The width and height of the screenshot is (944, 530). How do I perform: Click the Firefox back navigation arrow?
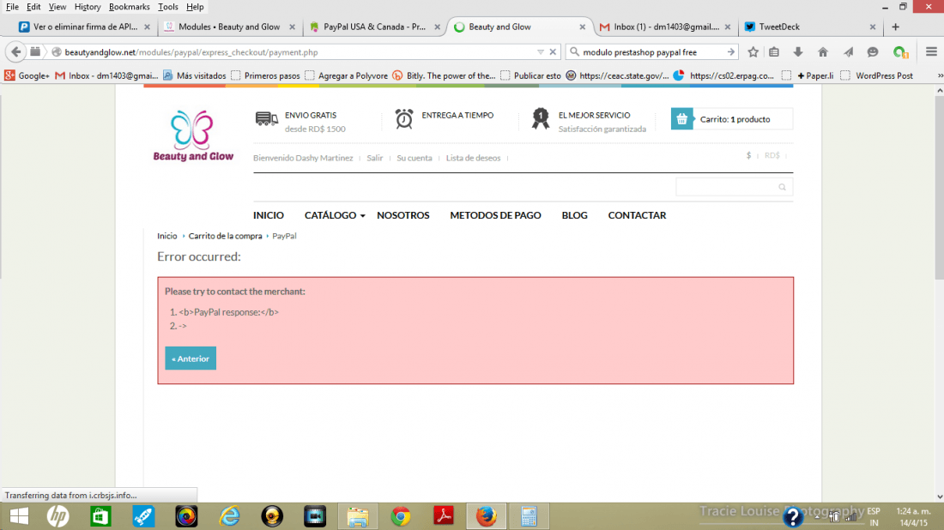(16, 51)
